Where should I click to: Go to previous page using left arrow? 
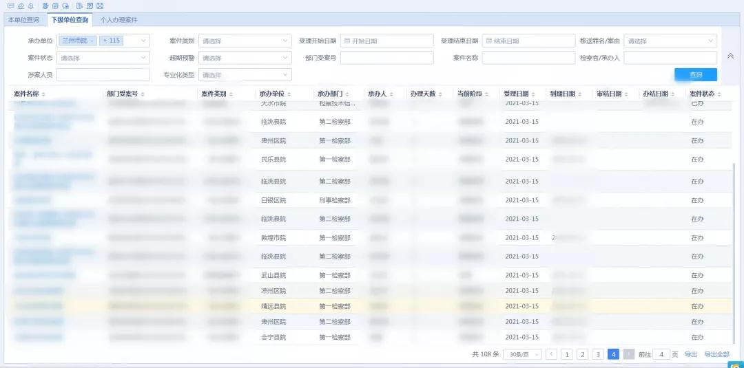551,354
